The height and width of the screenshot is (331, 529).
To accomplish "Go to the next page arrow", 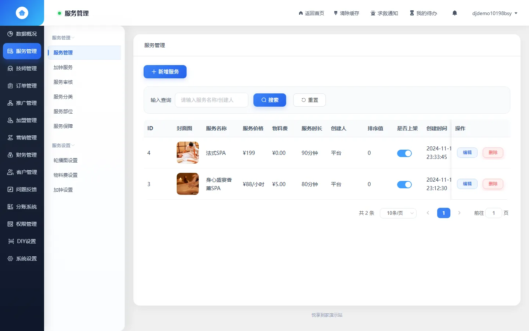I will 459,213.
